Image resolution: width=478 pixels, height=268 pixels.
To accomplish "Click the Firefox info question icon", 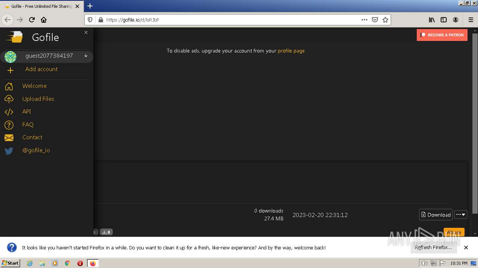I will click(x=12, y=248).
